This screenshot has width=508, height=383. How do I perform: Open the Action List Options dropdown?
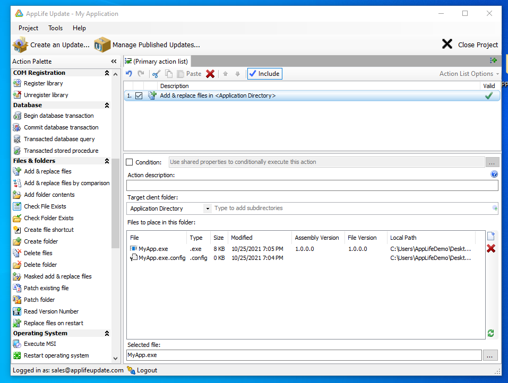(469, 74)
